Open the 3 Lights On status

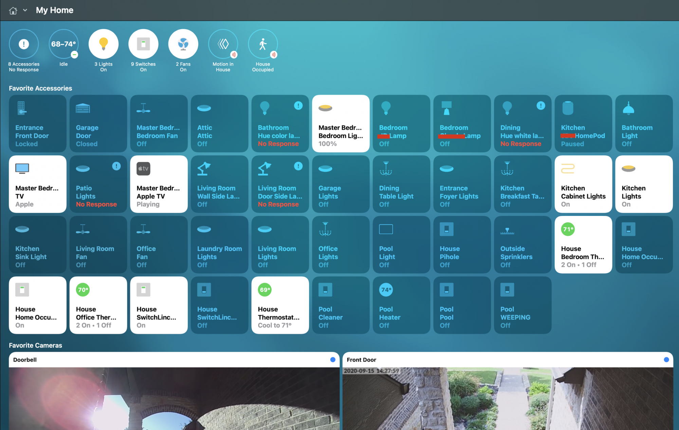point(104,44)
